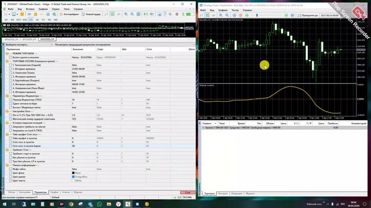Screen dimensions: 371x208
Task: Zoom out the chart in the main terminal toolbar
Action: tap(132, 14)
